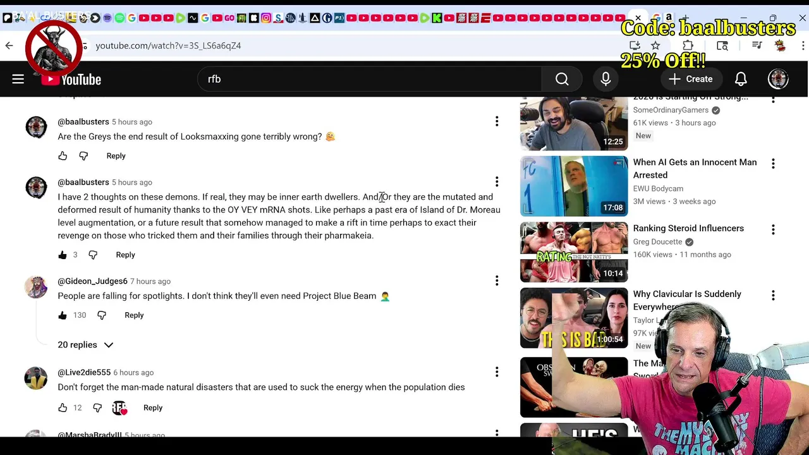Image resolution: width=809 pixels, height=455 pixels.
Task: Click '5 hours ago' timestamp on Looksmaxxing comment
Action: [x=132, y=121]
